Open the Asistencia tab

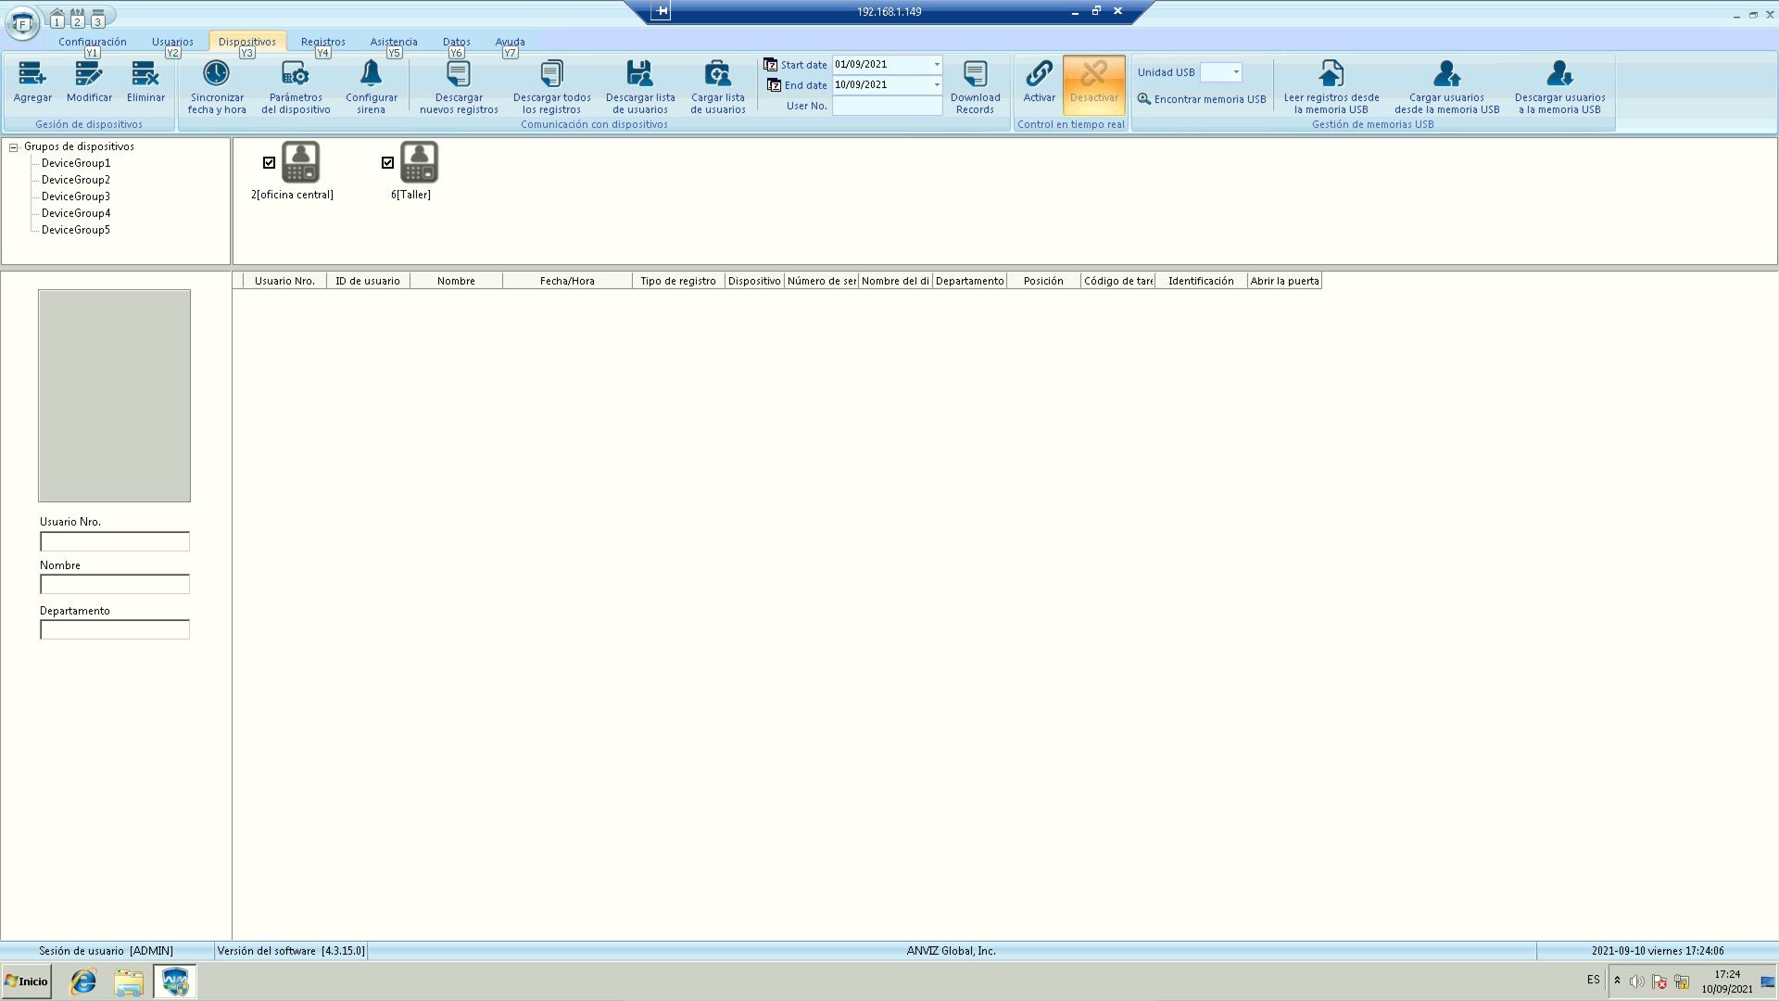(x=394, y=42)
